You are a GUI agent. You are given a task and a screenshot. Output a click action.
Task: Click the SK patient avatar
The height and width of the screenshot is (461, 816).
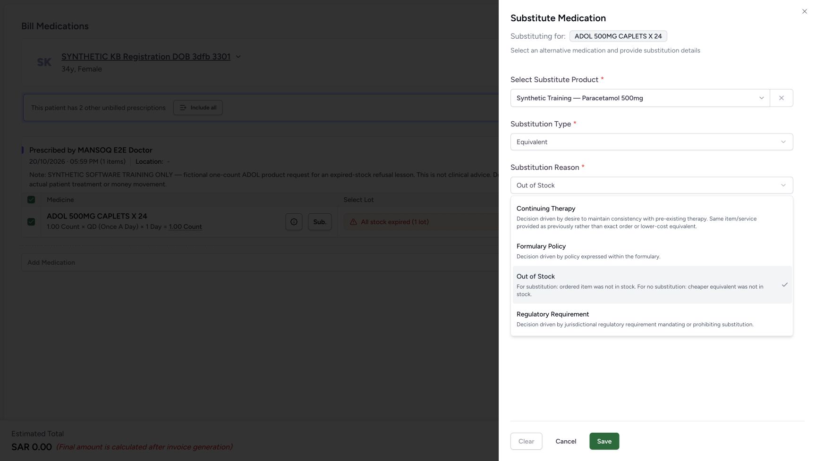tap(44, 62)
